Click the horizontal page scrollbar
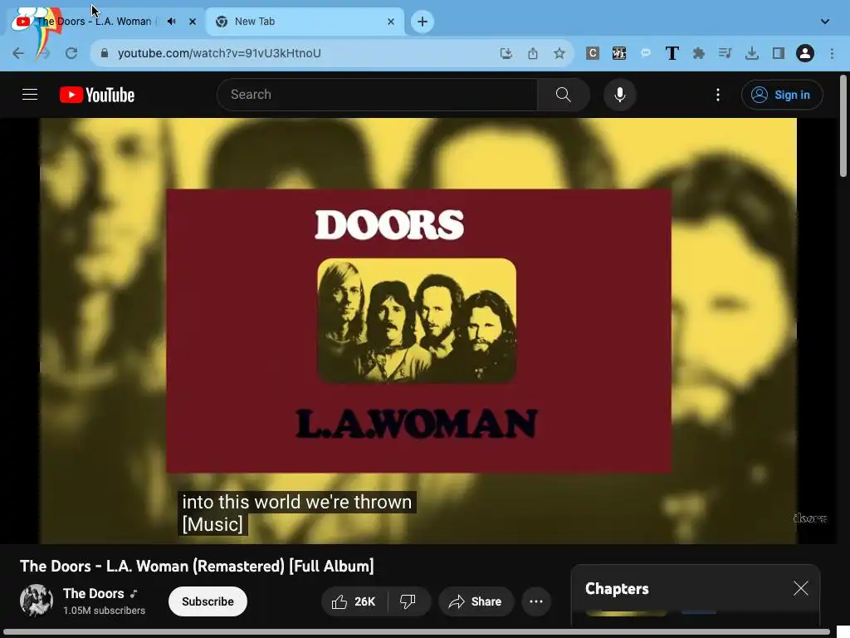850x638 pixels. (x=417, y=632)
